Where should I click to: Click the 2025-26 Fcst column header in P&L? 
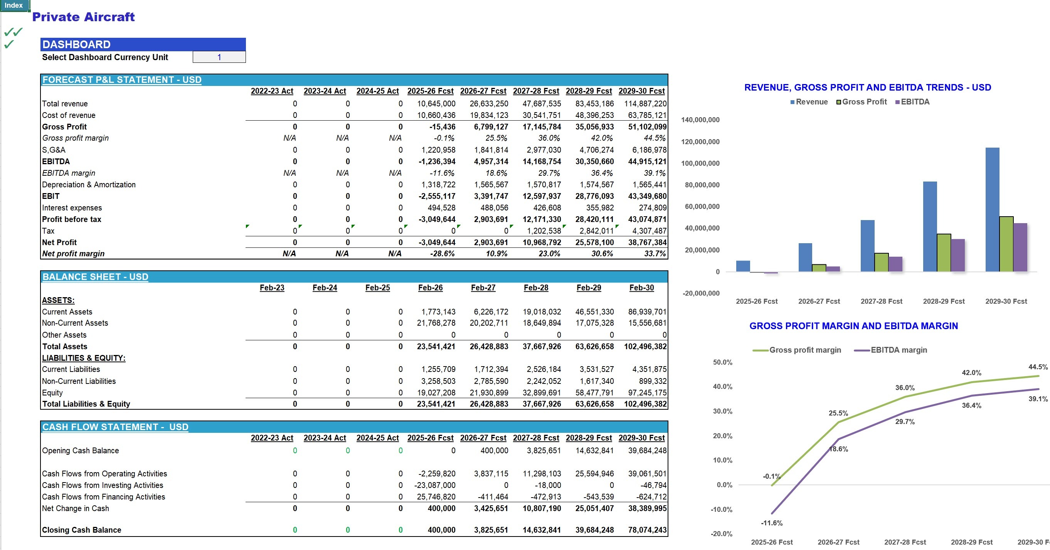click(430, 91)
